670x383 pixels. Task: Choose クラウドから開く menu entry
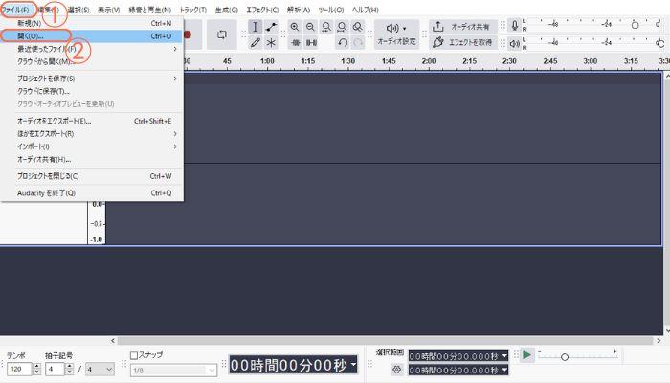pos(92,61)
